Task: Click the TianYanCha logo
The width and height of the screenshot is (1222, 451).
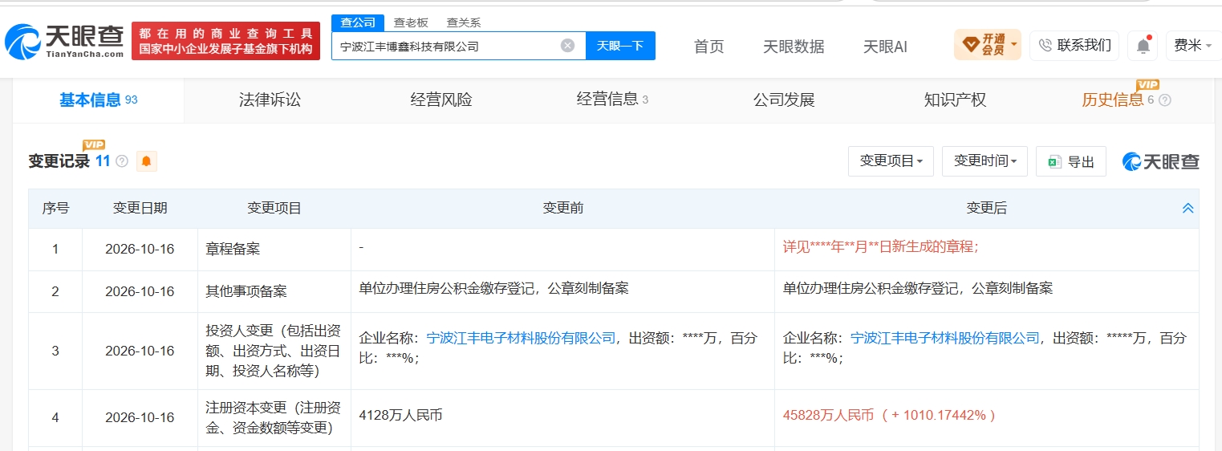Action: (x=64, y=41)
